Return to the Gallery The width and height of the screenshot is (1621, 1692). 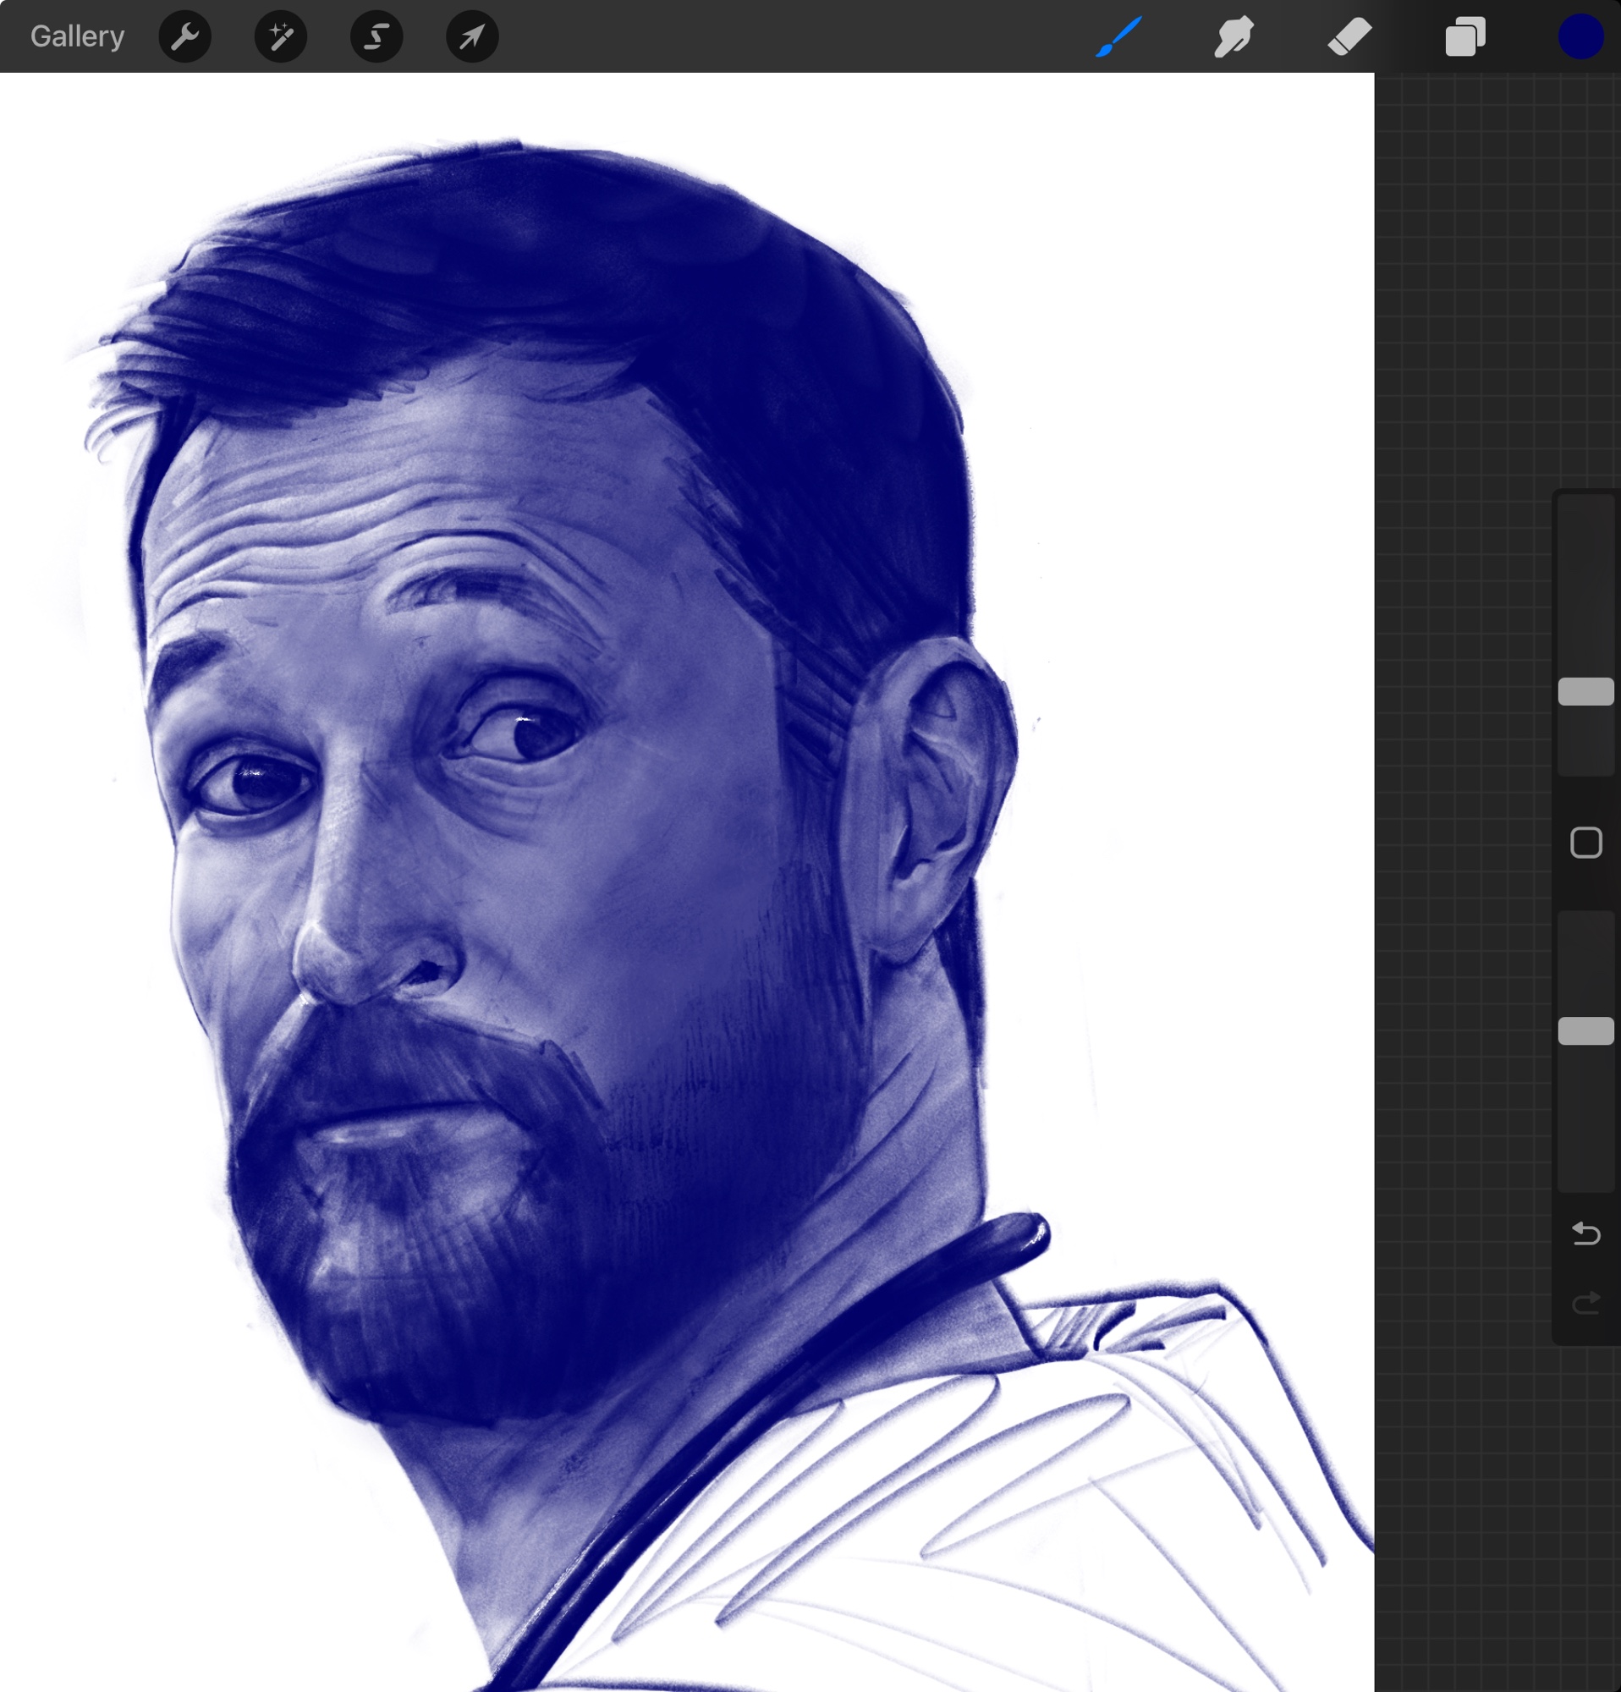pyautogui.click(x=77, y=36)
